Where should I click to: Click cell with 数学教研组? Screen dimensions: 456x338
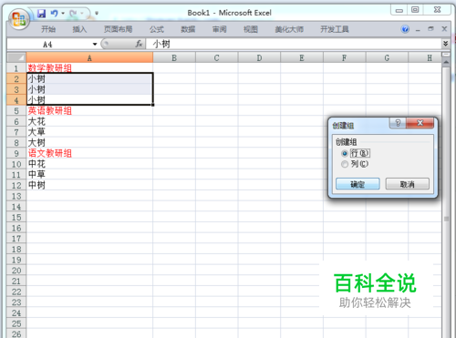(x=89, y=68)
